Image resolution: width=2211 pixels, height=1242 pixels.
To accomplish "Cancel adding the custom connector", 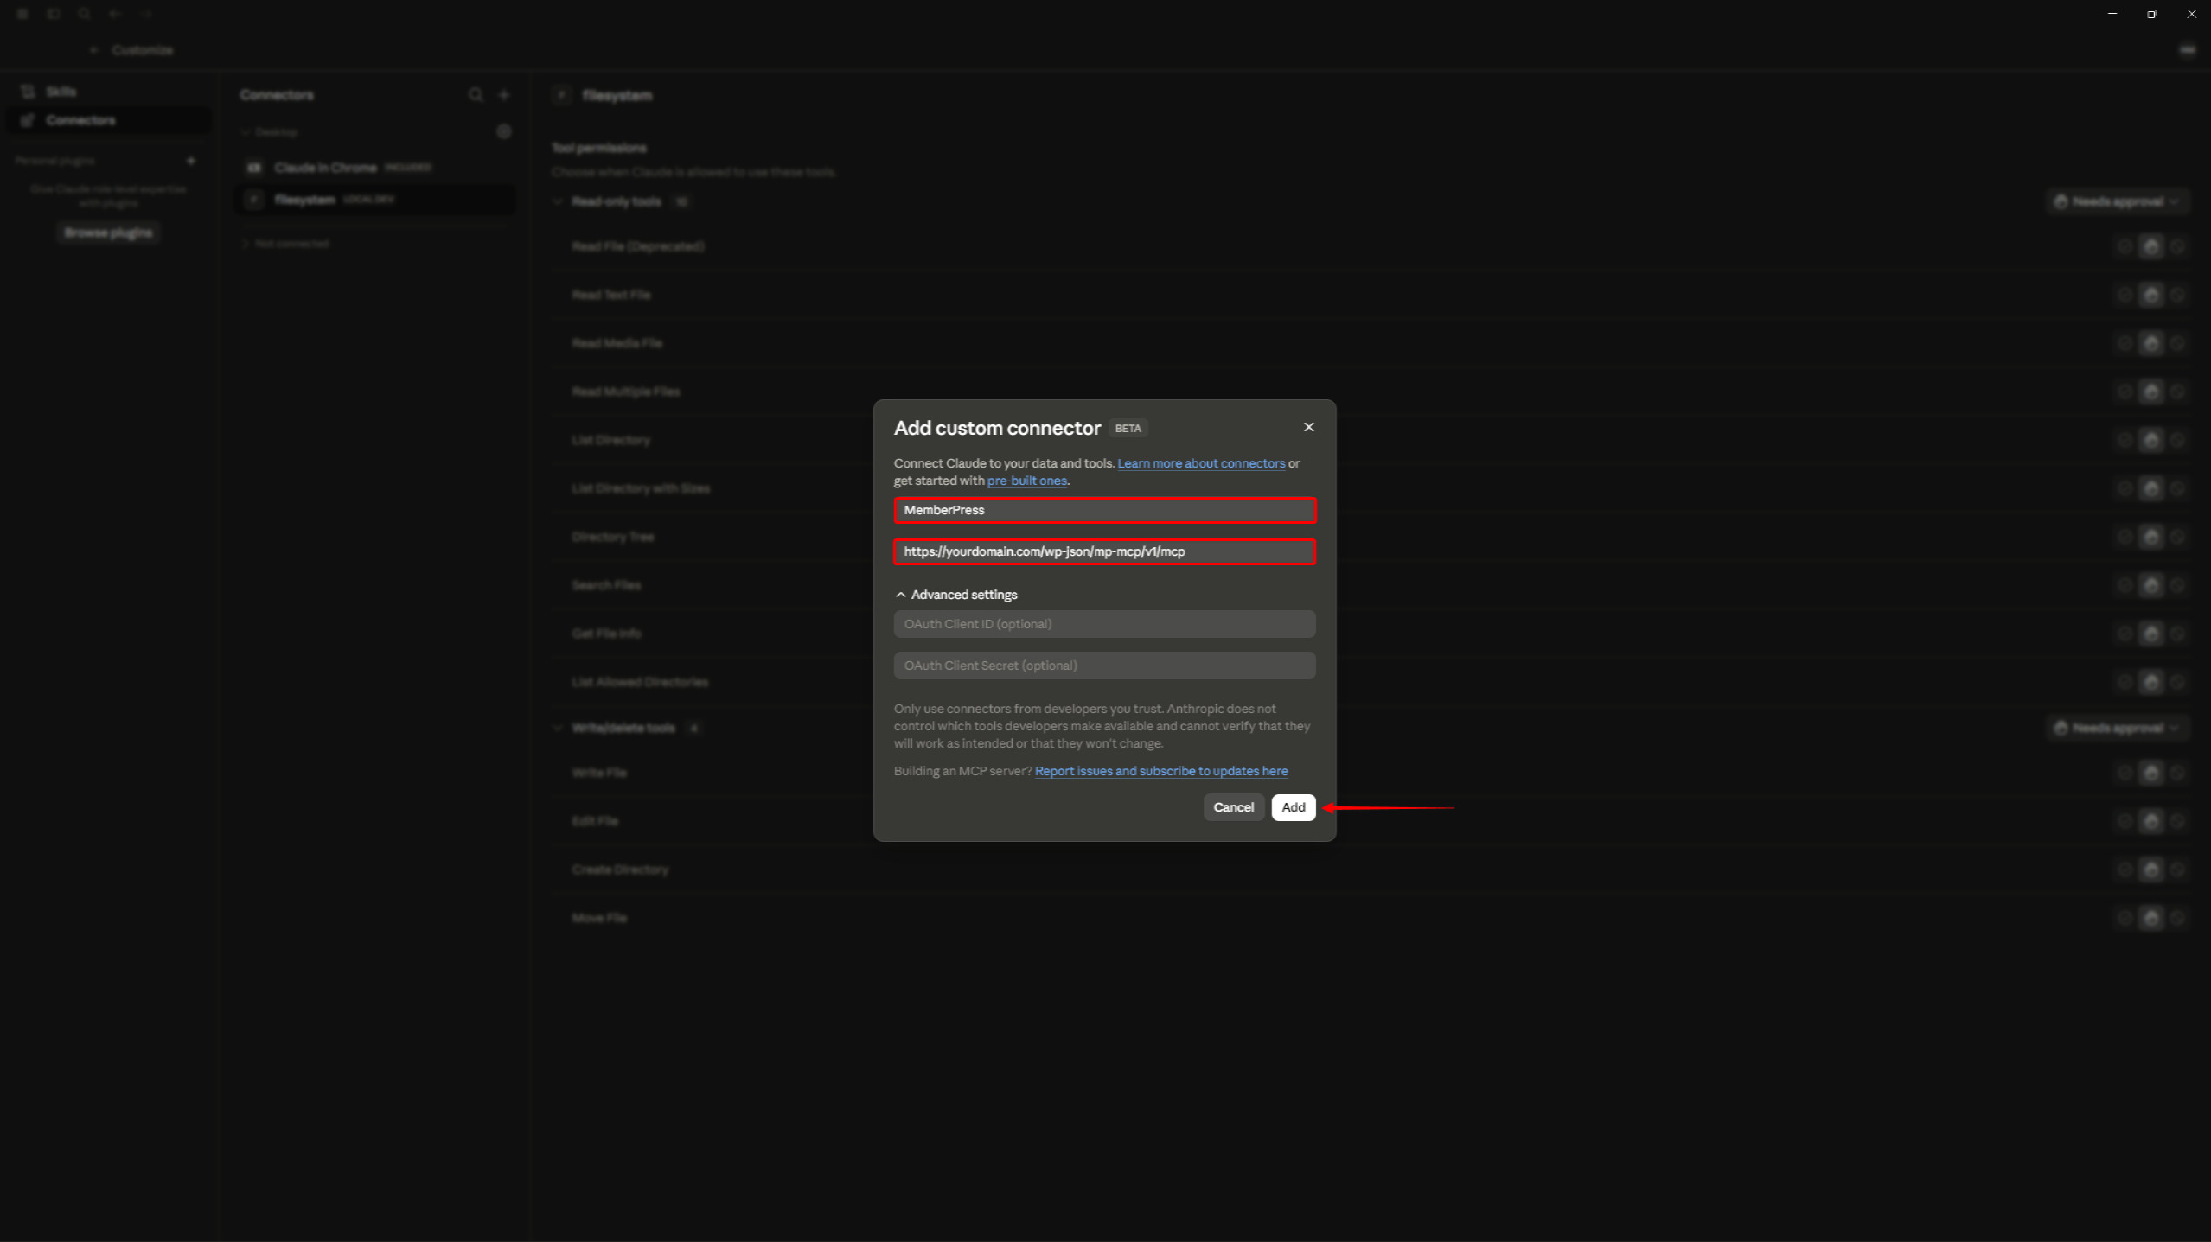I will coord(1233,807).
